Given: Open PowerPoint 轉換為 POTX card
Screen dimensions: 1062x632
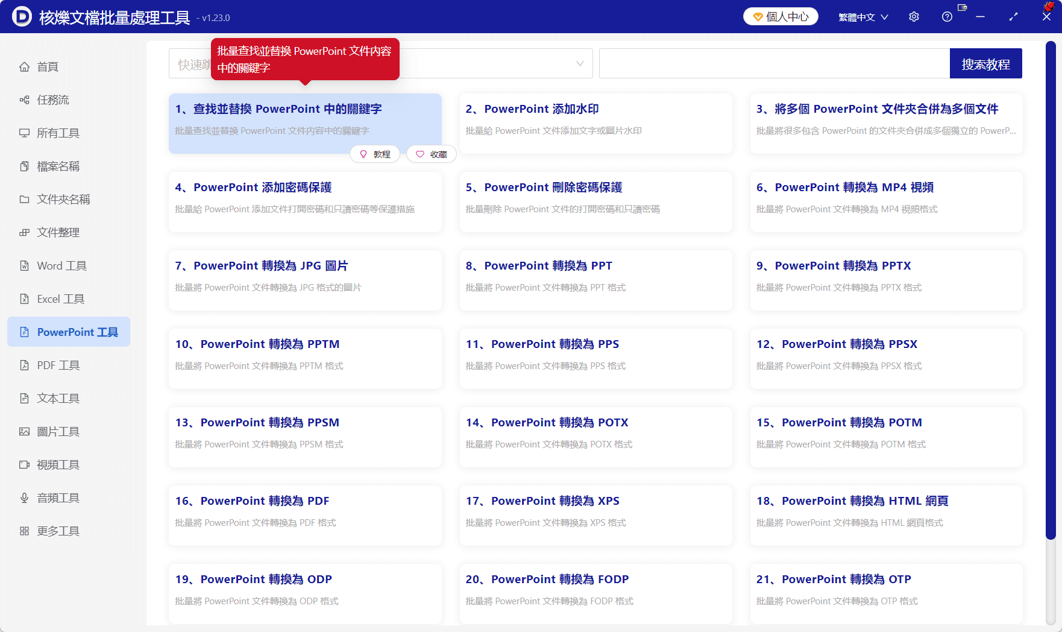Looking at the screenshot, I should coord(595,437).
